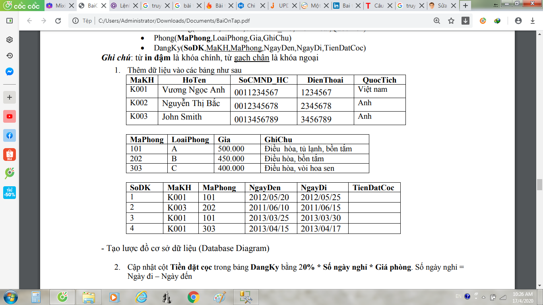Open the user profile menu

[518, 21]
